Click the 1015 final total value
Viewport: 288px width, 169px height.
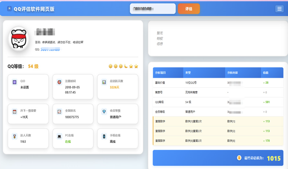click(274, 158)
